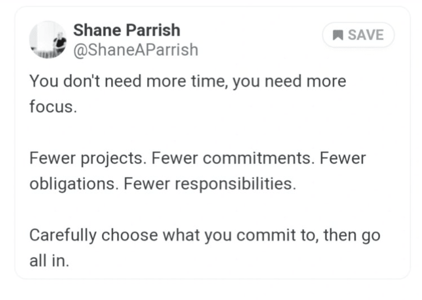Click the phrase "Fewer commitments."
422x300 pixels.
click(x=233, y=158)
